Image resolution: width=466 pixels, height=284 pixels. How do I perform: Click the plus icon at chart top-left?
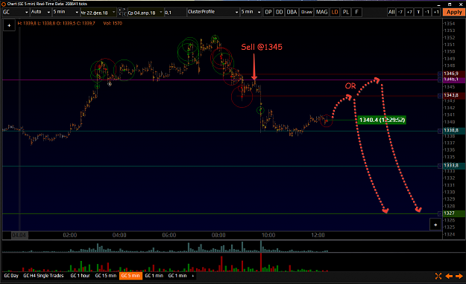[x=9, y=25]
